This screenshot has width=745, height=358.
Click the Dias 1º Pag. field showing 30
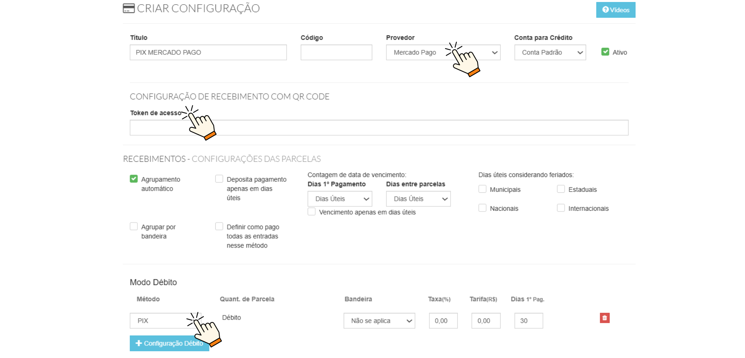[x=529, y=321]
